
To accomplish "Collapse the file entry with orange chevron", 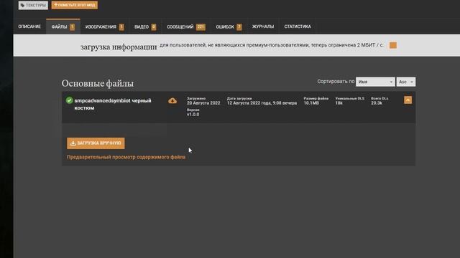I will tap(408, 100).
